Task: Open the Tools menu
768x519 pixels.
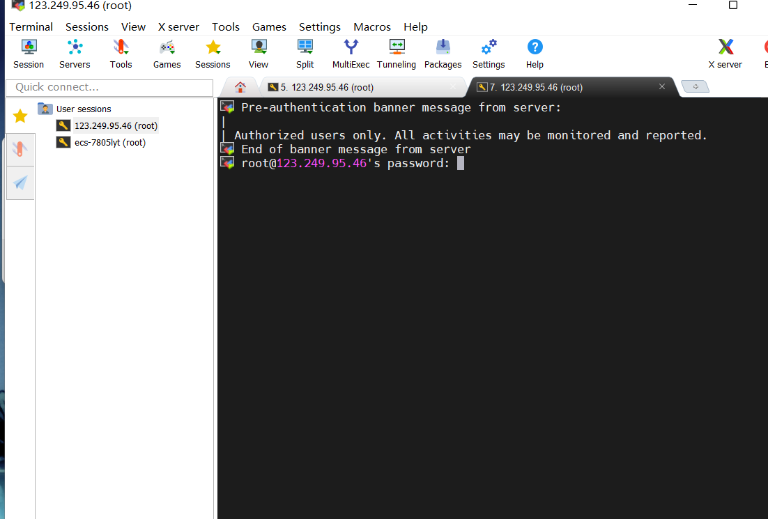Action: coord(225,27)
